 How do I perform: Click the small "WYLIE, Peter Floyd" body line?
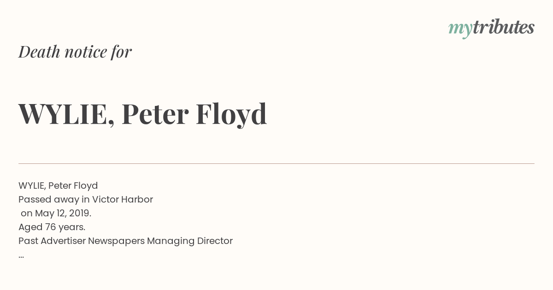pyautogui.click(x=58, y=186)
